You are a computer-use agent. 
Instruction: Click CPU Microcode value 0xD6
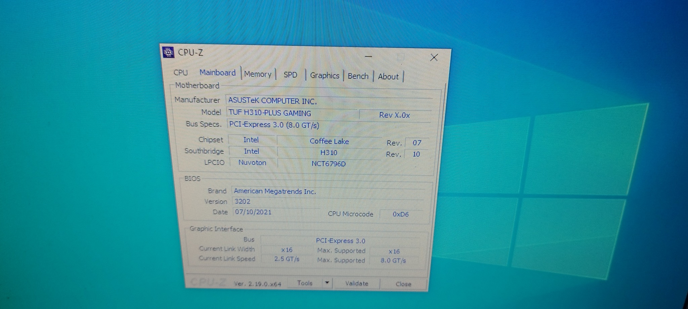click(x=401, y=214)
